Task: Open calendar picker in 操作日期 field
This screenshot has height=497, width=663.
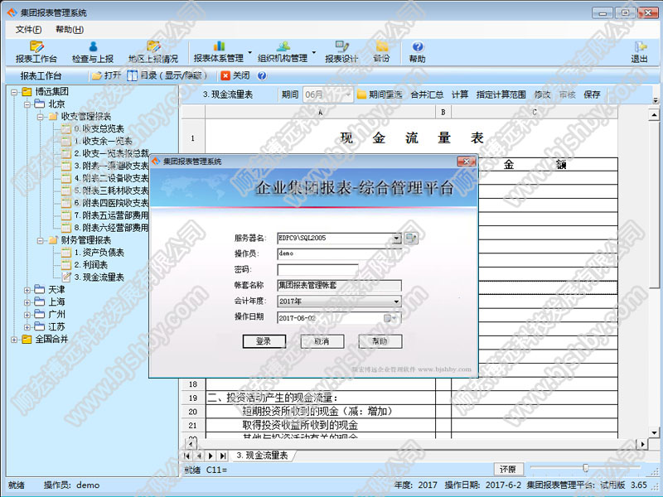Action: coord(391,318)
